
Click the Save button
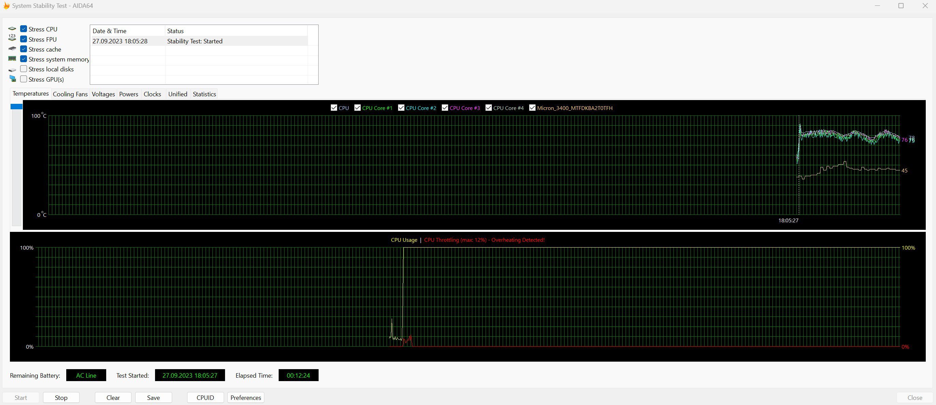(153, 397)
